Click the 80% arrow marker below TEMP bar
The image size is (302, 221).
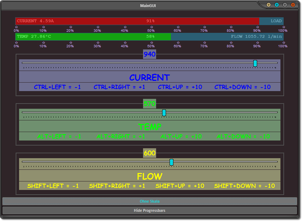(x=230, y=43)
